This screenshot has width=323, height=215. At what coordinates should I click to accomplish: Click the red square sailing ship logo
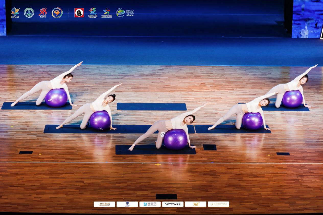[79, 13]
